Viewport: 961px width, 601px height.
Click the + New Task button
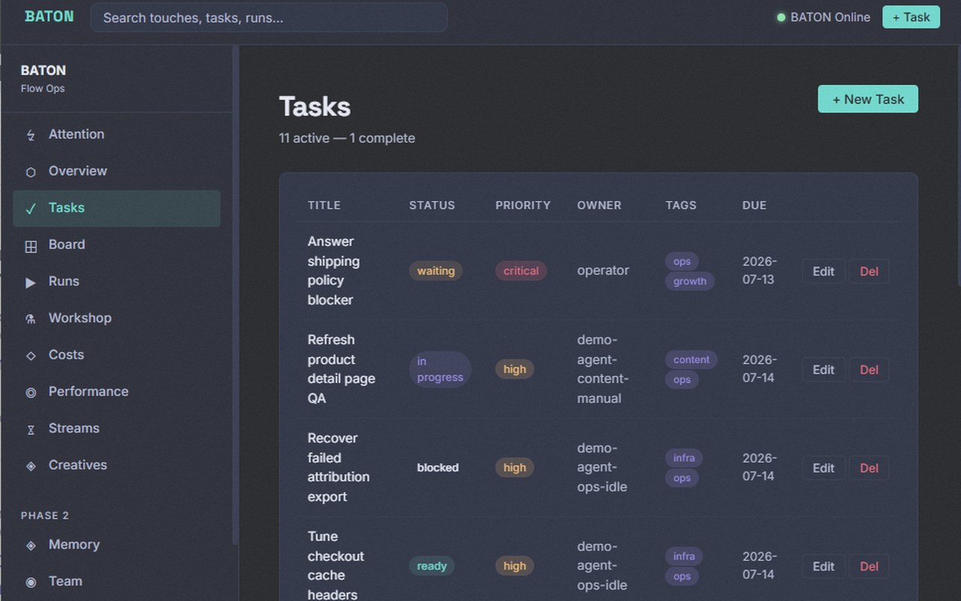click(x=868, y=99)
